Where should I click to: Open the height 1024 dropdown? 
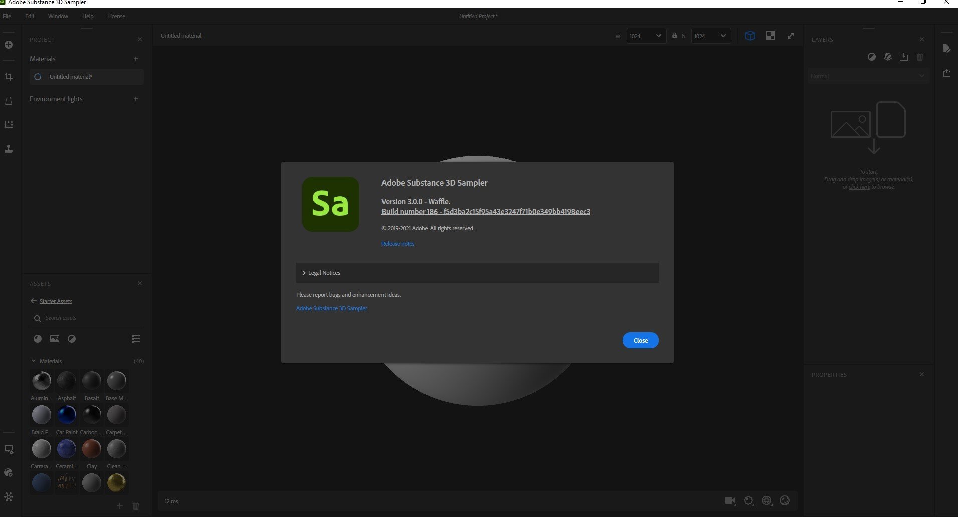click(x=711, y=36)
